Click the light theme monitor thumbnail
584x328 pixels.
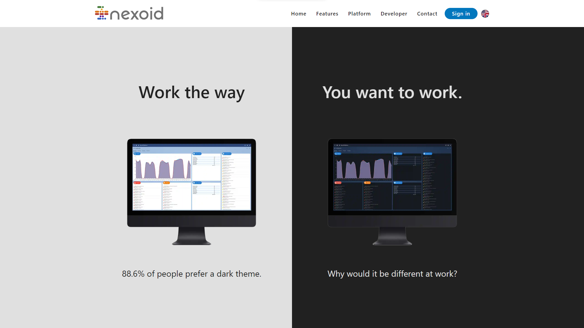tap(191, 192)
